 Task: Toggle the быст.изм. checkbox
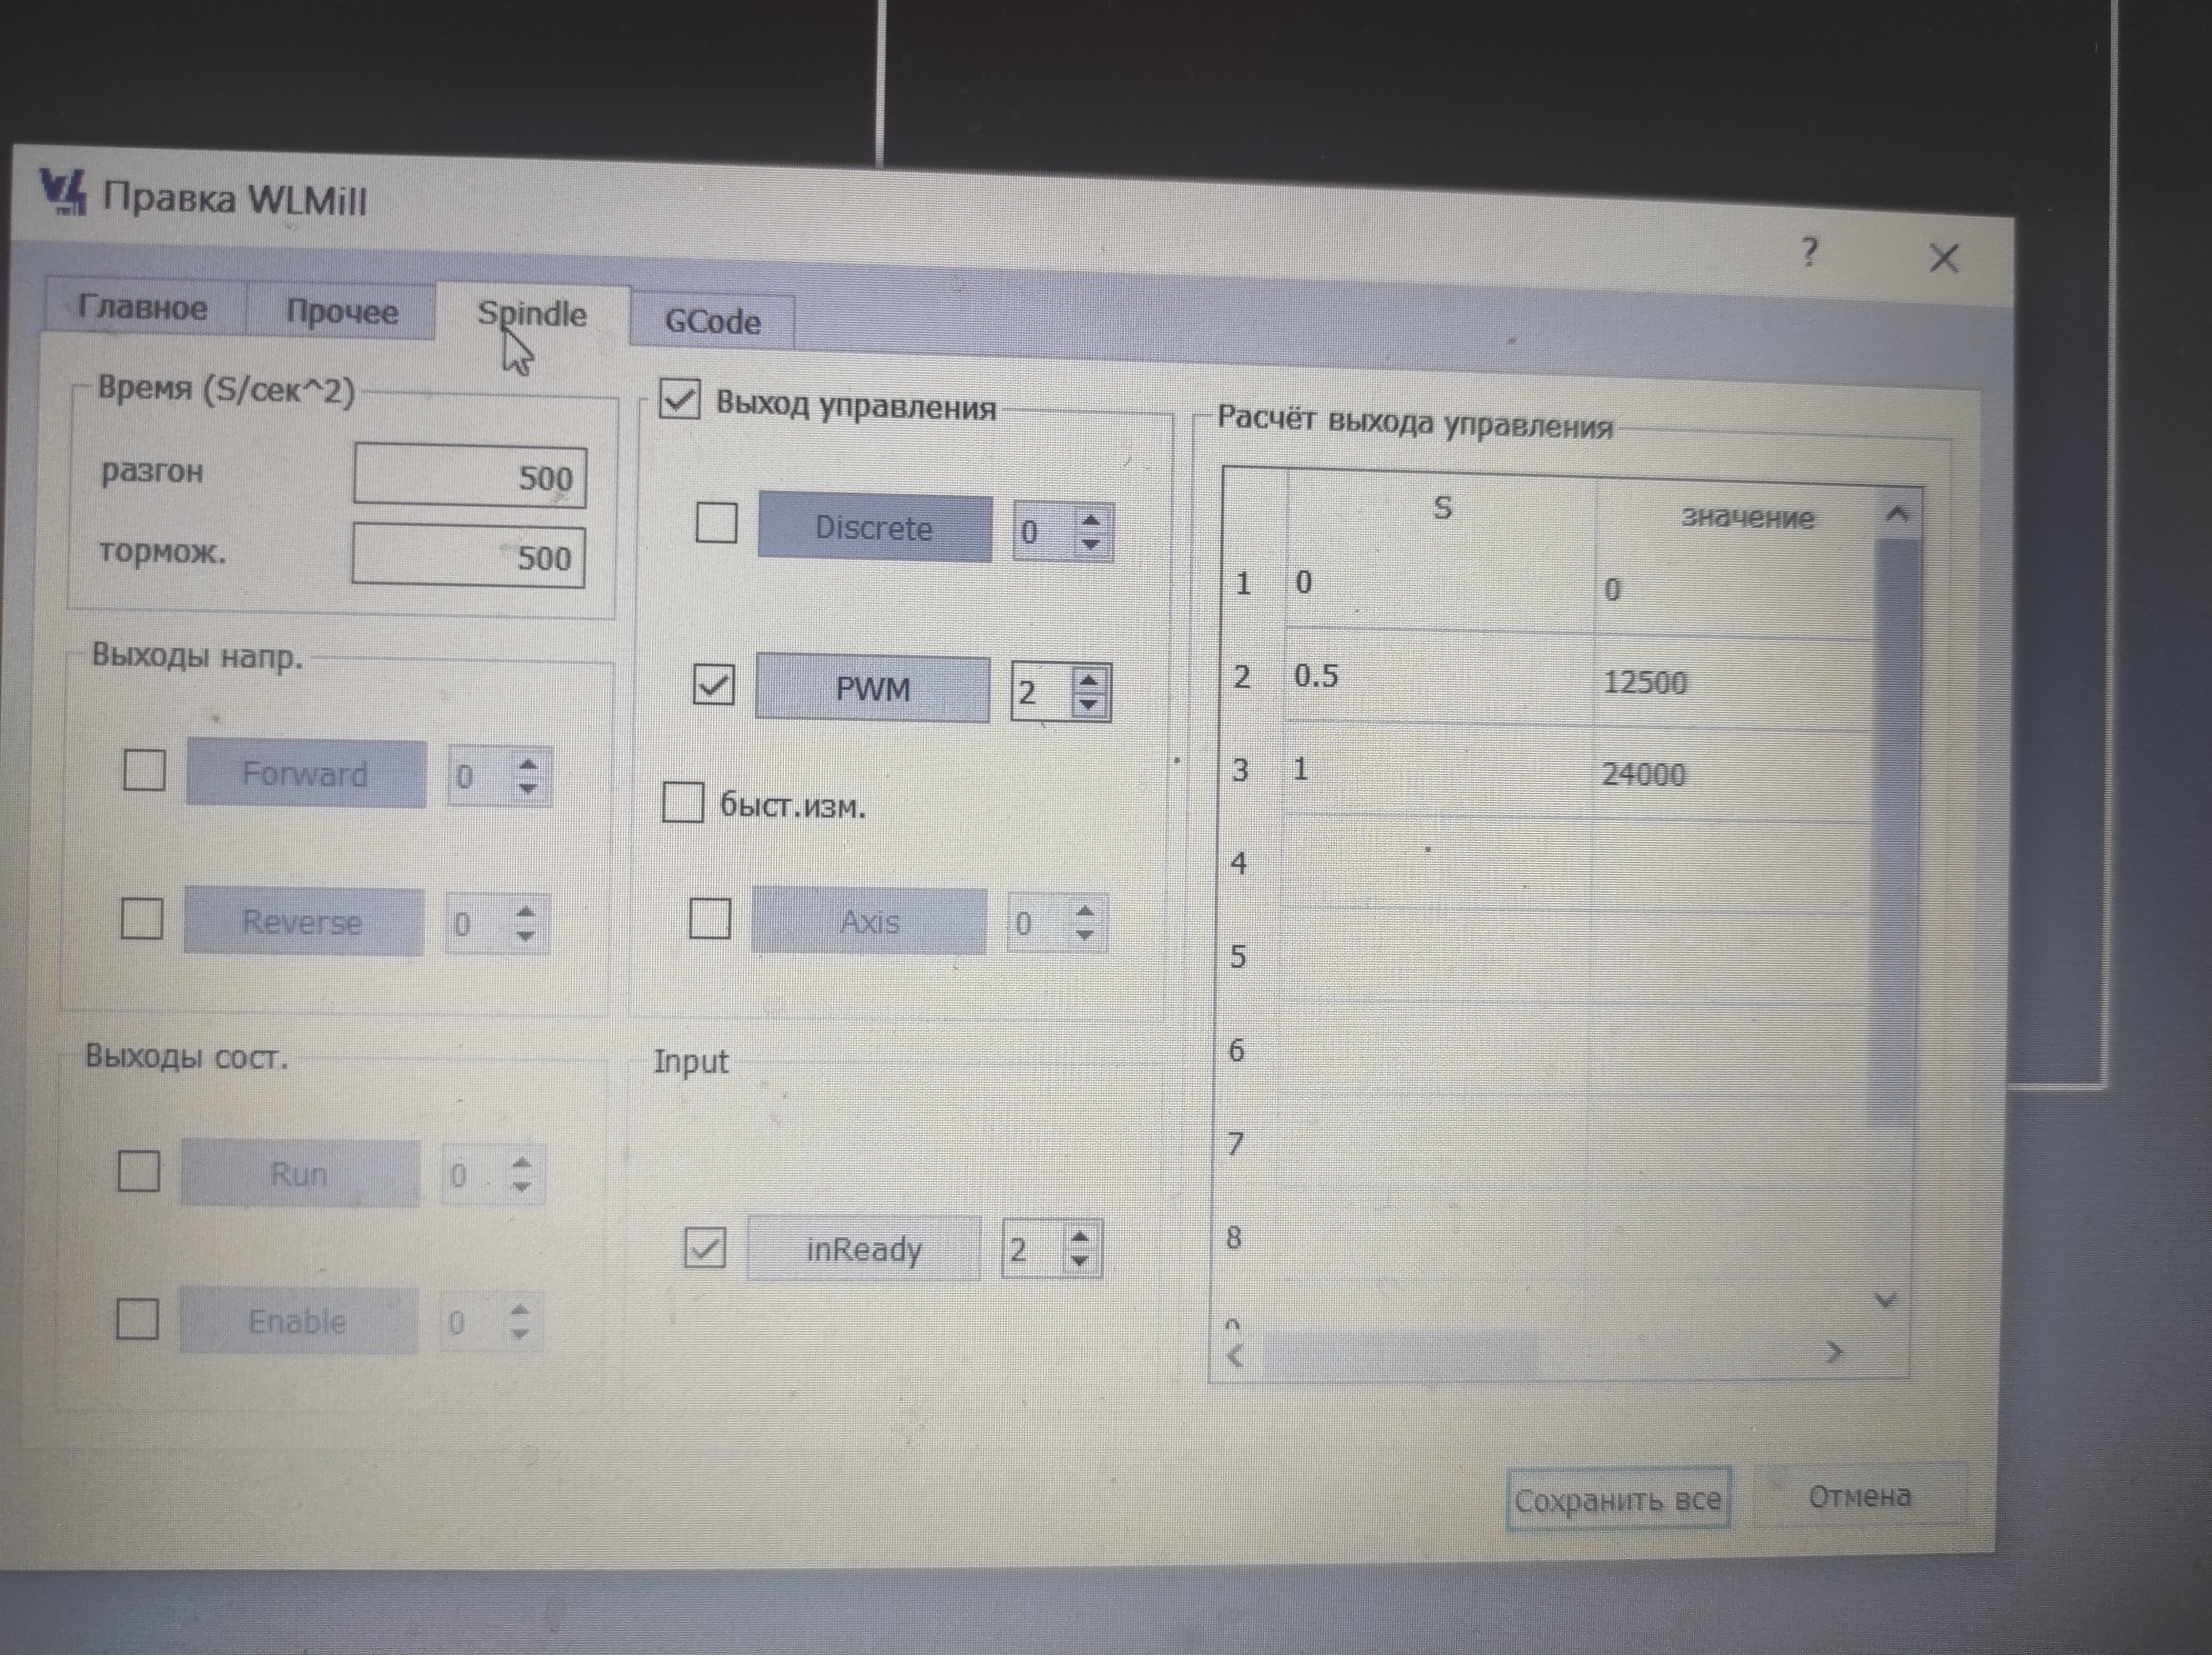coord(683,802)
